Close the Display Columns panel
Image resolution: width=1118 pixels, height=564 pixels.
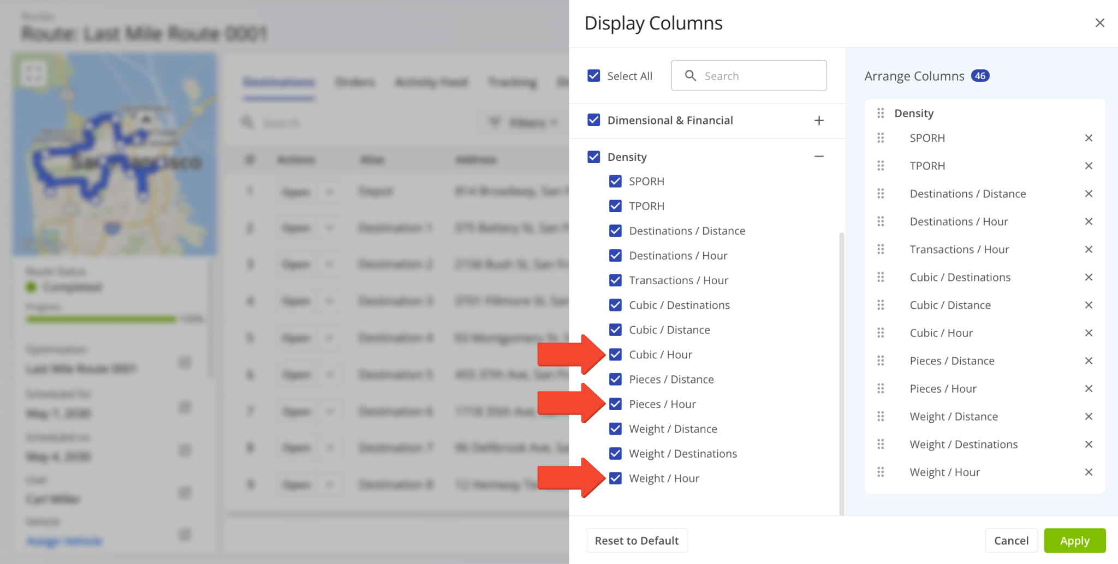(x=1099, y=23)
